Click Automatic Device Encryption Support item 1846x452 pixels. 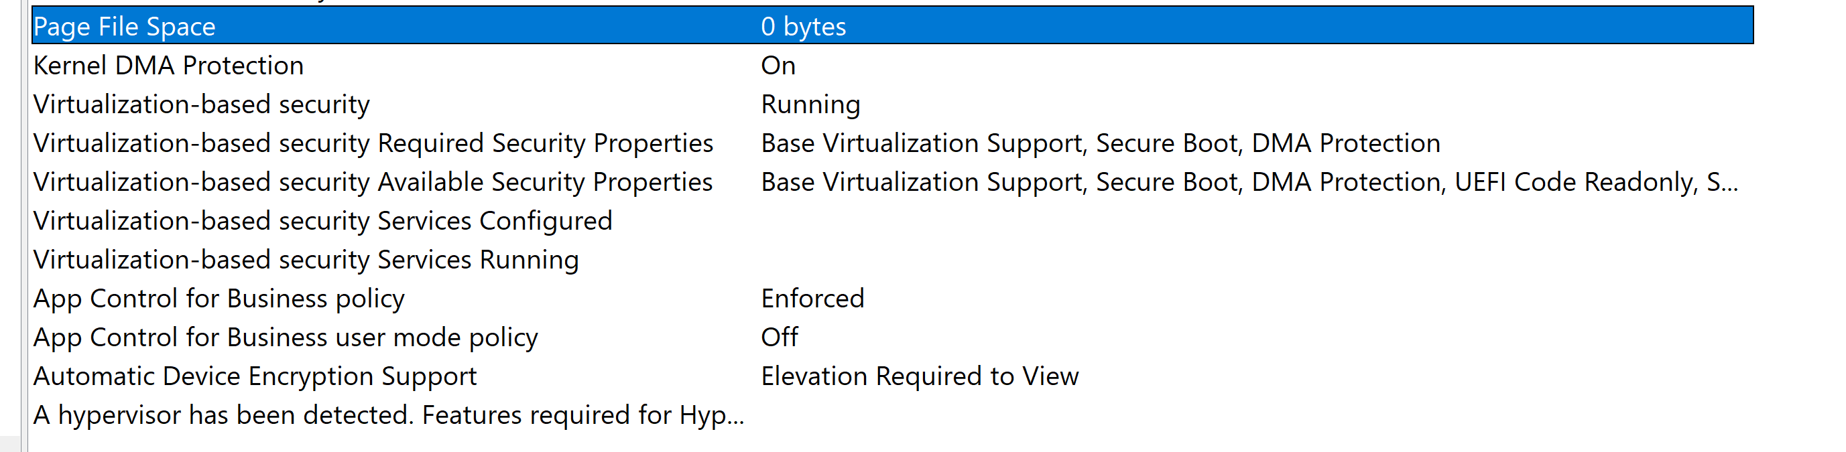coord(255,376)
